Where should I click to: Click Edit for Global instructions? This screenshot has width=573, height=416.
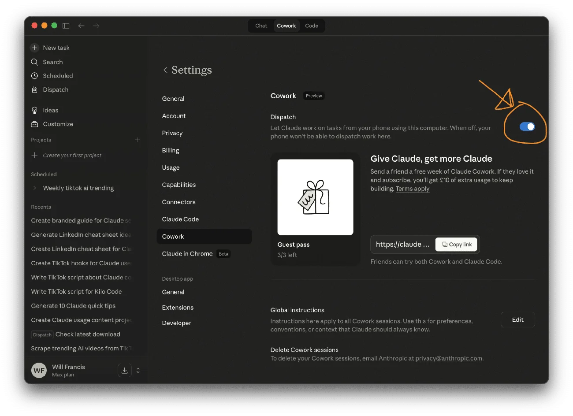tap(518, 320)
